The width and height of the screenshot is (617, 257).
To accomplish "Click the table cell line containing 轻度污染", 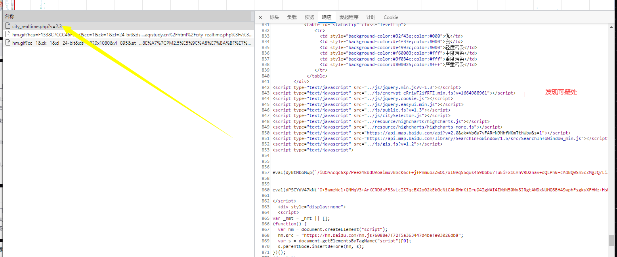I will tap(399, 47).
